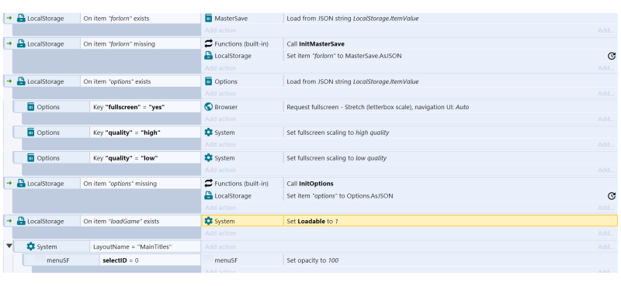Select Options Load from JSON string action
The width and height of the screenshot is (621, 286).
[450, 81]
